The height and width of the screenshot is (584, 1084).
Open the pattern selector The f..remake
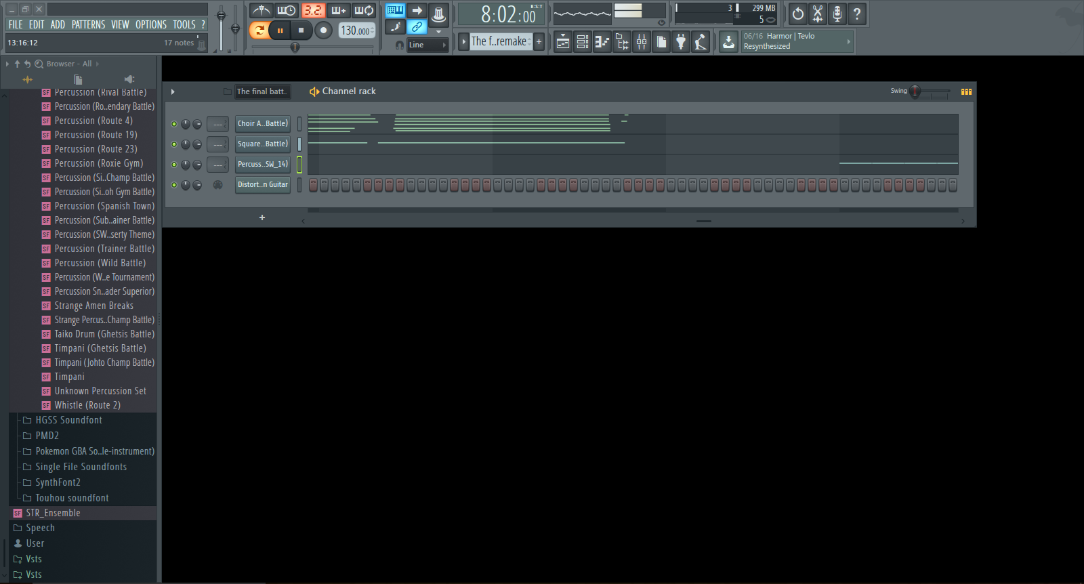click(499, 41)
